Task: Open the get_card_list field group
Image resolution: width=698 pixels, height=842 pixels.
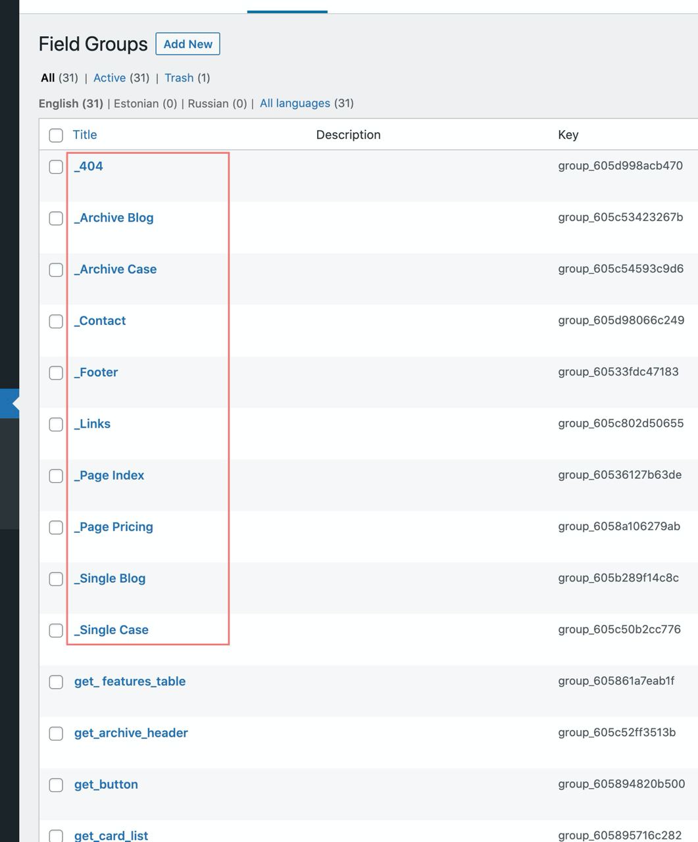Action: tap(111, 835)
